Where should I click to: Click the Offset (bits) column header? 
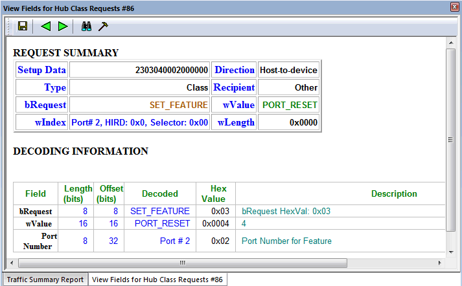coord(109,193)
